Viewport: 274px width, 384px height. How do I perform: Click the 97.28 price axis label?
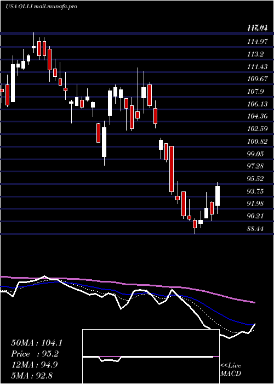pos(255,166)
